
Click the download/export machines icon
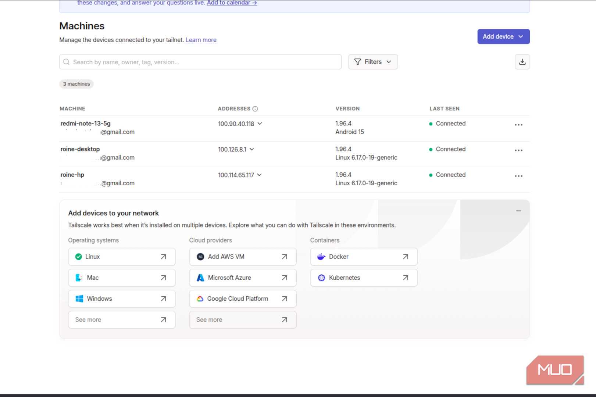pos(522,62)
